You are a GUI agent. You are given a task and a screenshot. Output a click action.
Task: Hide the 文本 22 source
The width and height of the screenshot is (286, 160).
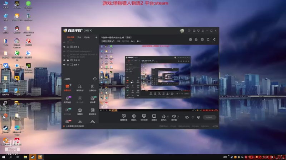pyautogui.click(x=64, y=60)
